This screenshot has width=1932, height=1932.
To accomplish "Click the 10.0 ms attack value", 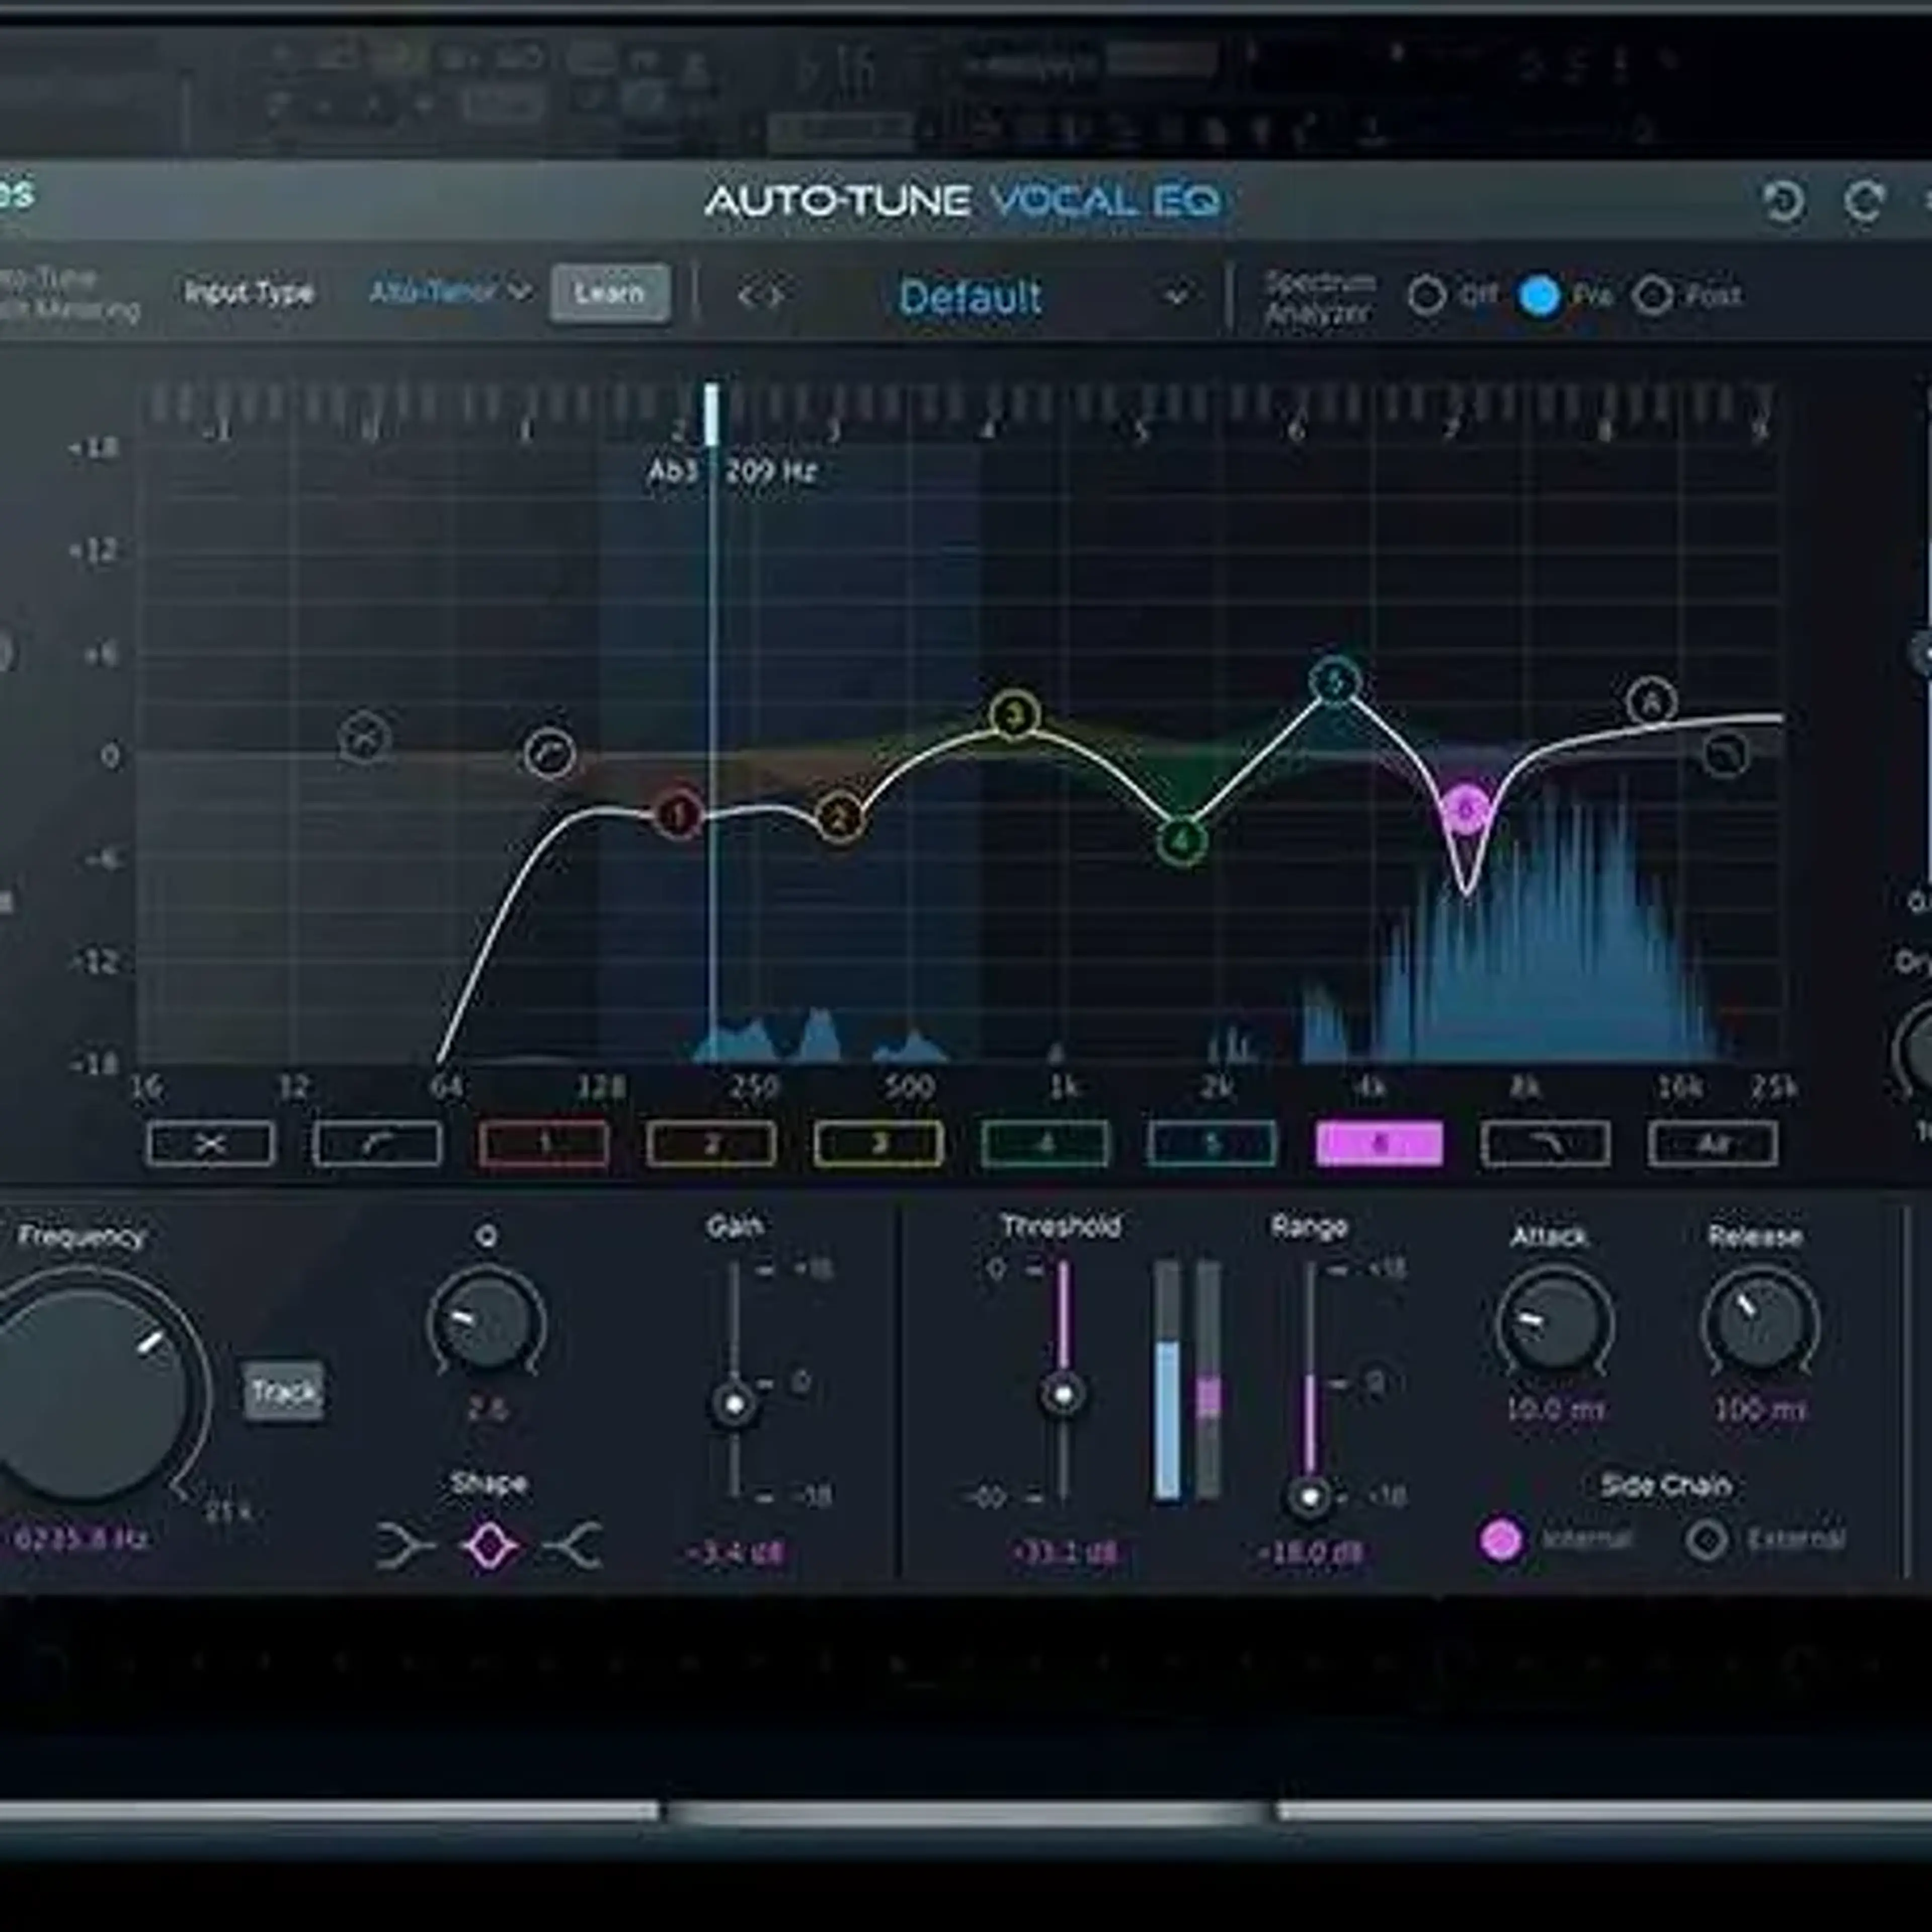I will click(1555, 1409).
